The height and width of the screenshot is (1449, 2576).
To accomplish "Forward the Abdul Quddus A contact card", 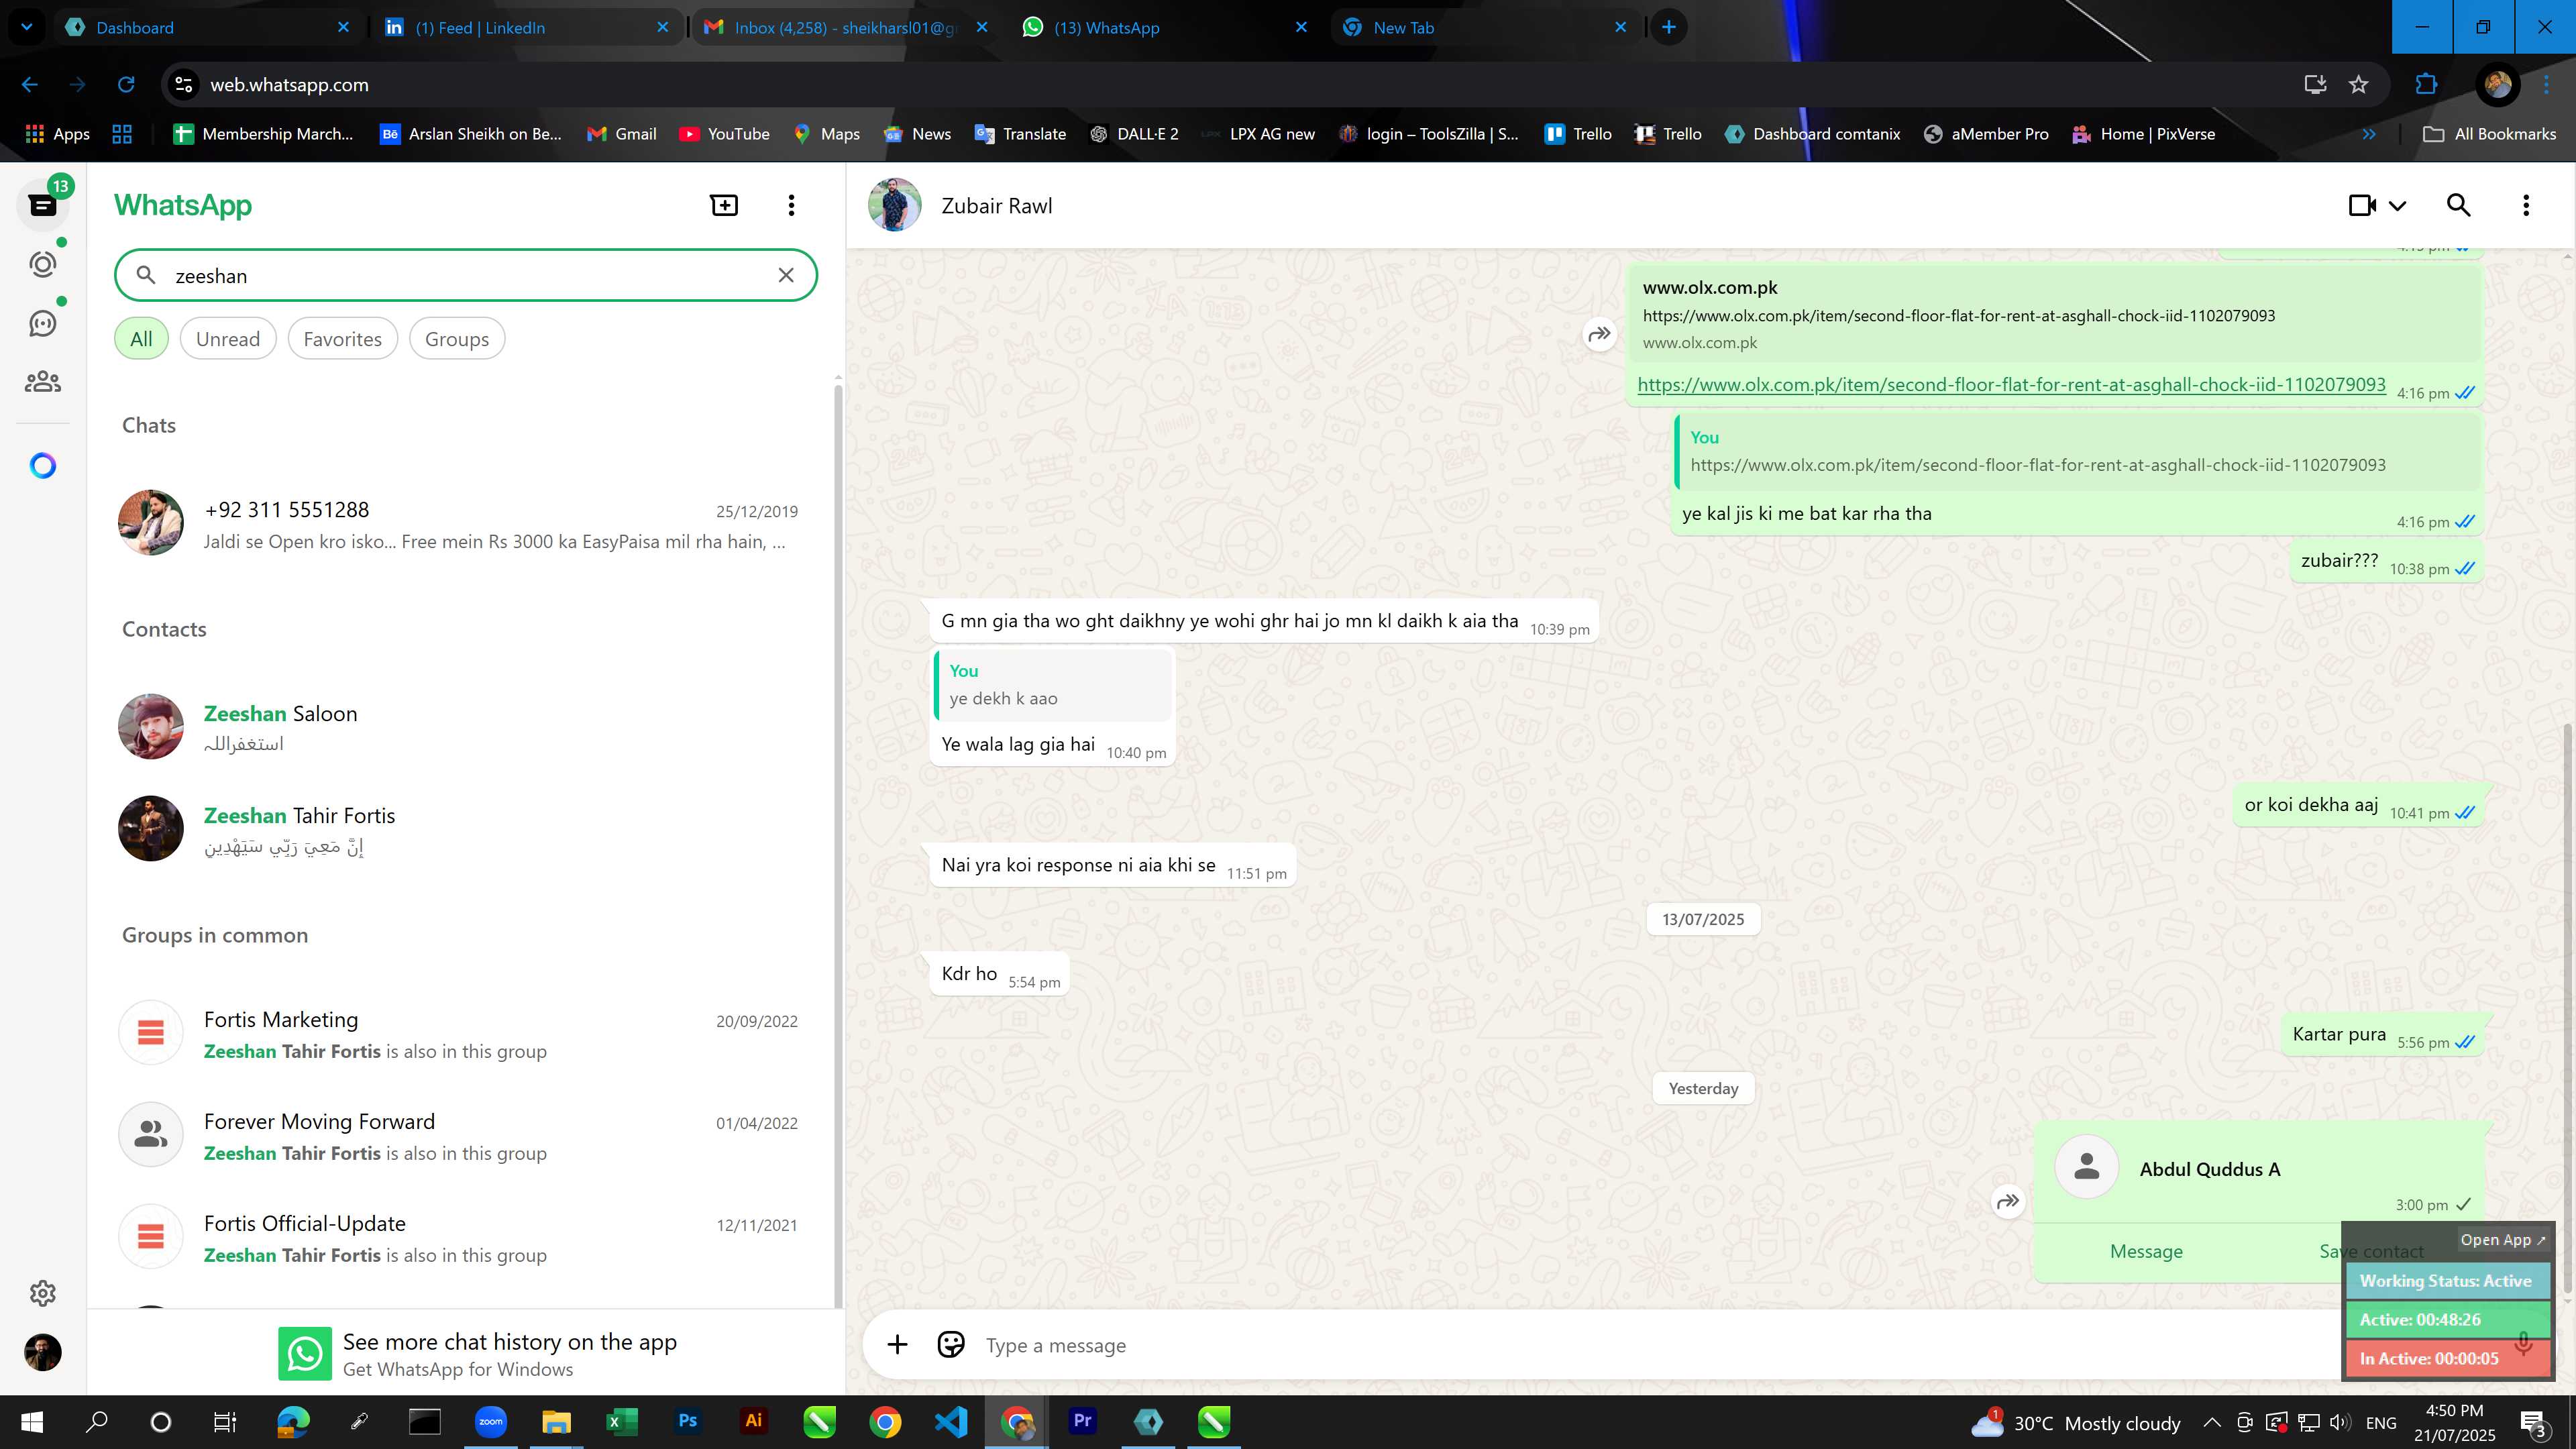I will [2008, 1202].
